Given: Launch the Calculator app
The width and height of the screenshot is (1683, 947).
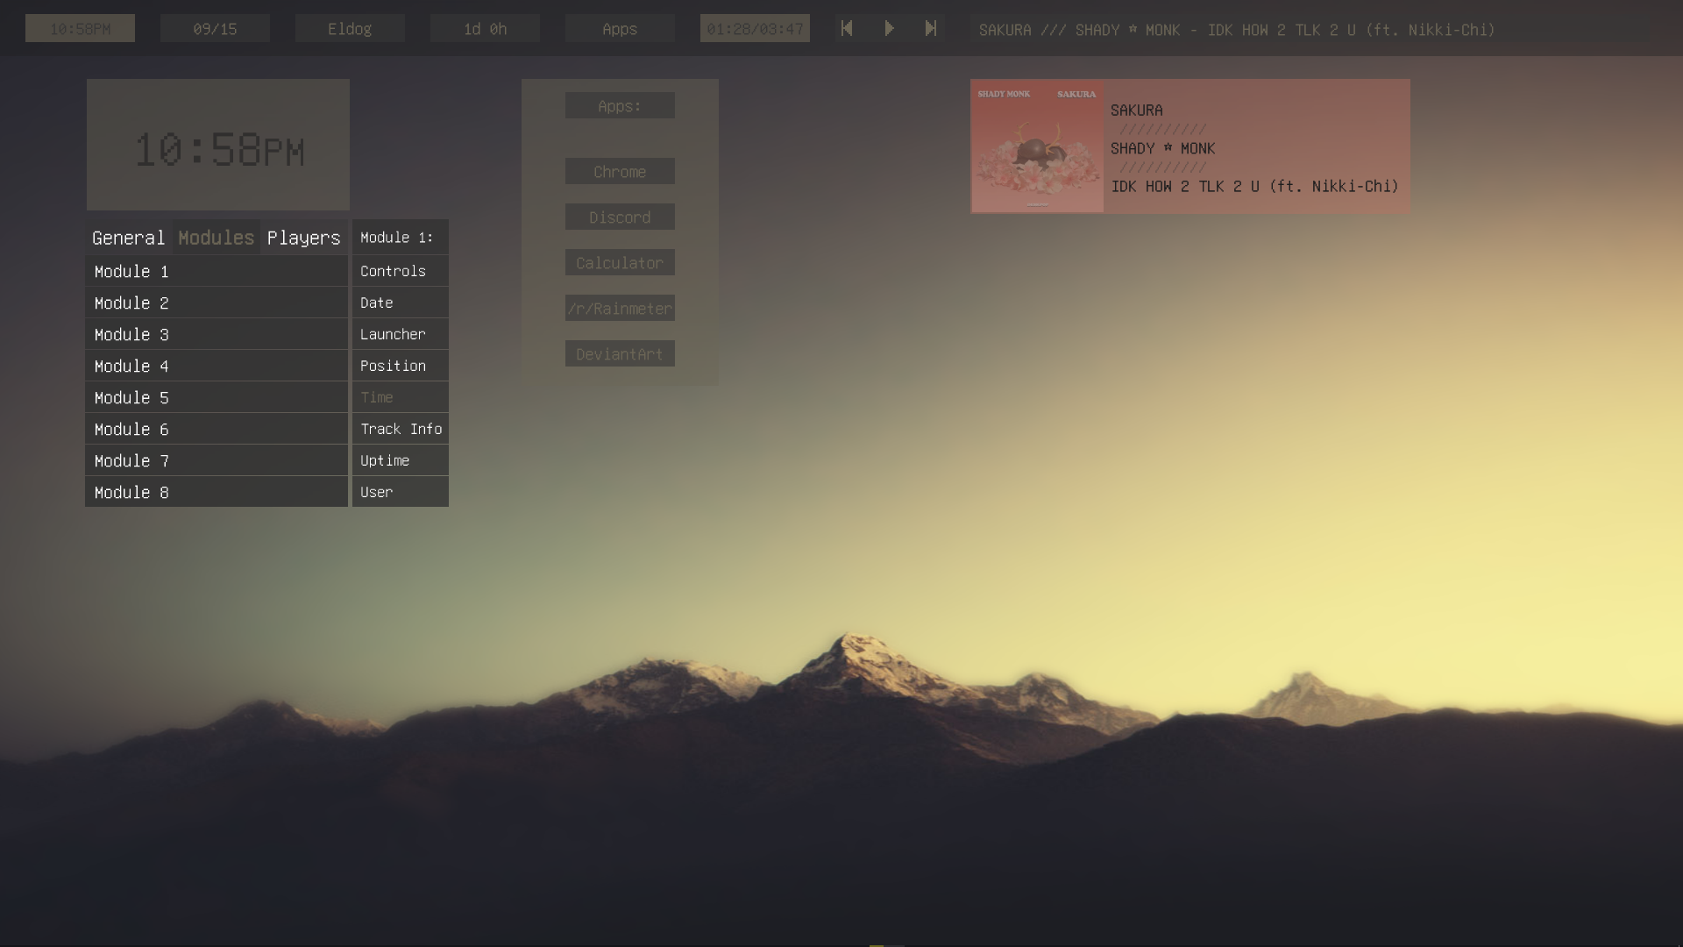Looking at the screenshot, I should [x=620, y=262].
